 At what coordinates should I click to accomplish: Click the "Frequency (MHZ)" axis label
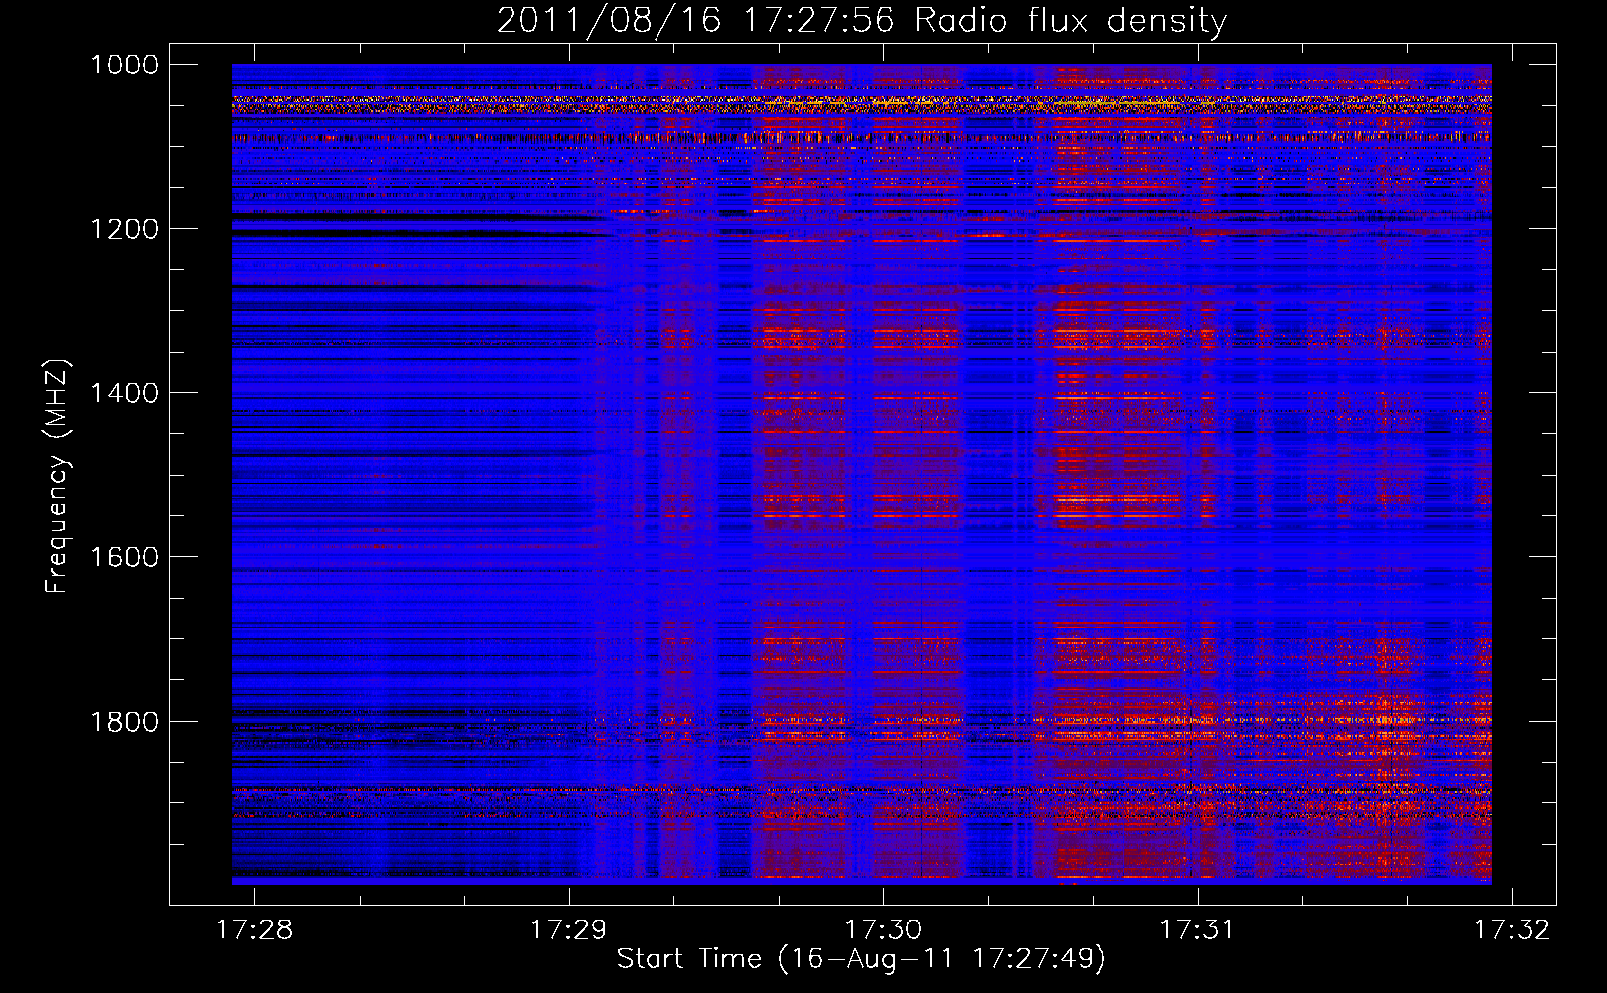[57, 477]
